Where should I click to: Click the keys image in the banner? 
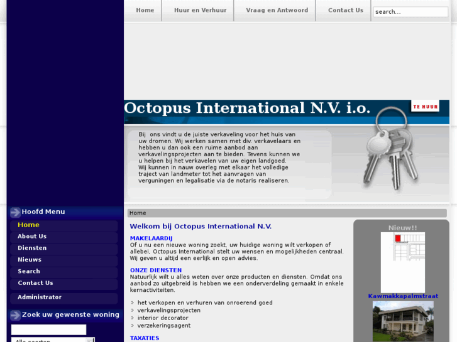390,149
